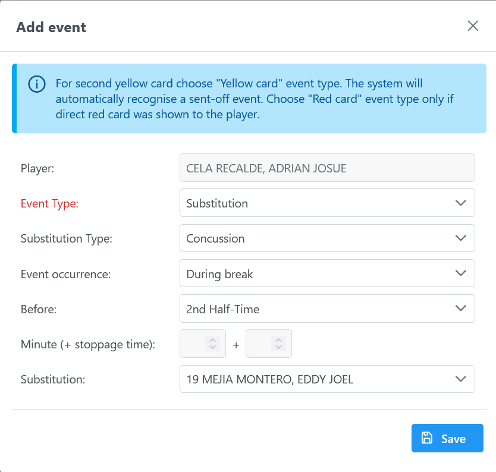Decrease stoppage time with down arrow
Image resolution: width=496 pixels, height=472 pixels.
click(x=278, y=347)
